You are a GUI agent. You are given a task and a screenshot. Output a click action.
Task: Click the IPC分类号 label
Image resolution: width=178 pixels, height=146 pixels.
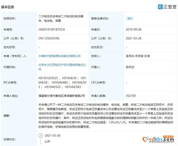[x=10, y=83]
